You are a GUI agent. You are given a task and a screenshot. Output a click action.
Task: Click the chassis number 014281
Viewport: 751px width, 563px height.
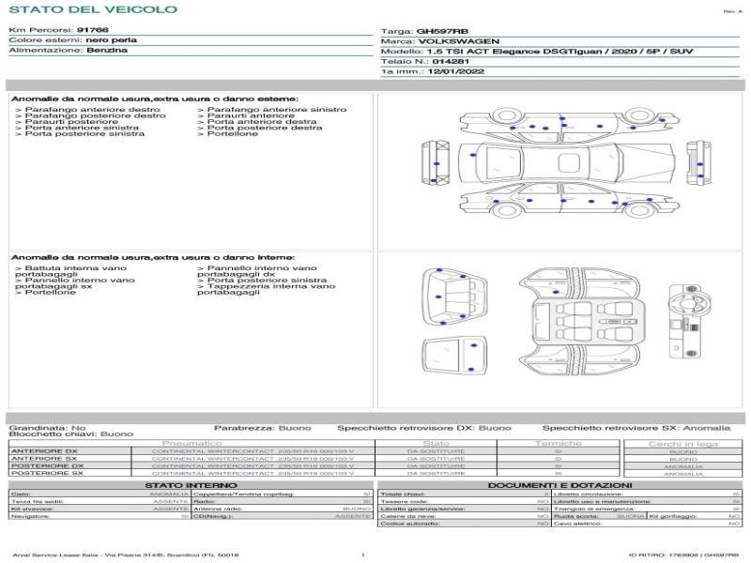coord(451,62)
